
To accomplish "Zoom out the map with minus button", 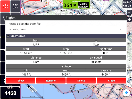I will coord(129,12).
